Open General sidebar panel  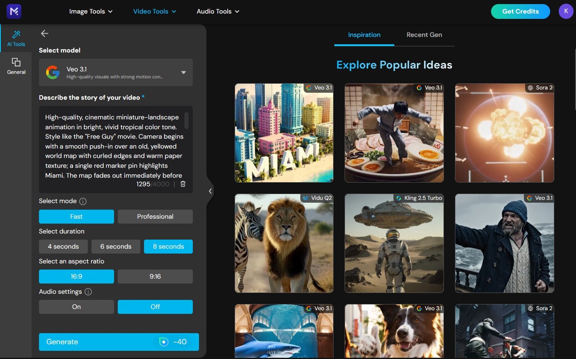(x=16, y=66)
